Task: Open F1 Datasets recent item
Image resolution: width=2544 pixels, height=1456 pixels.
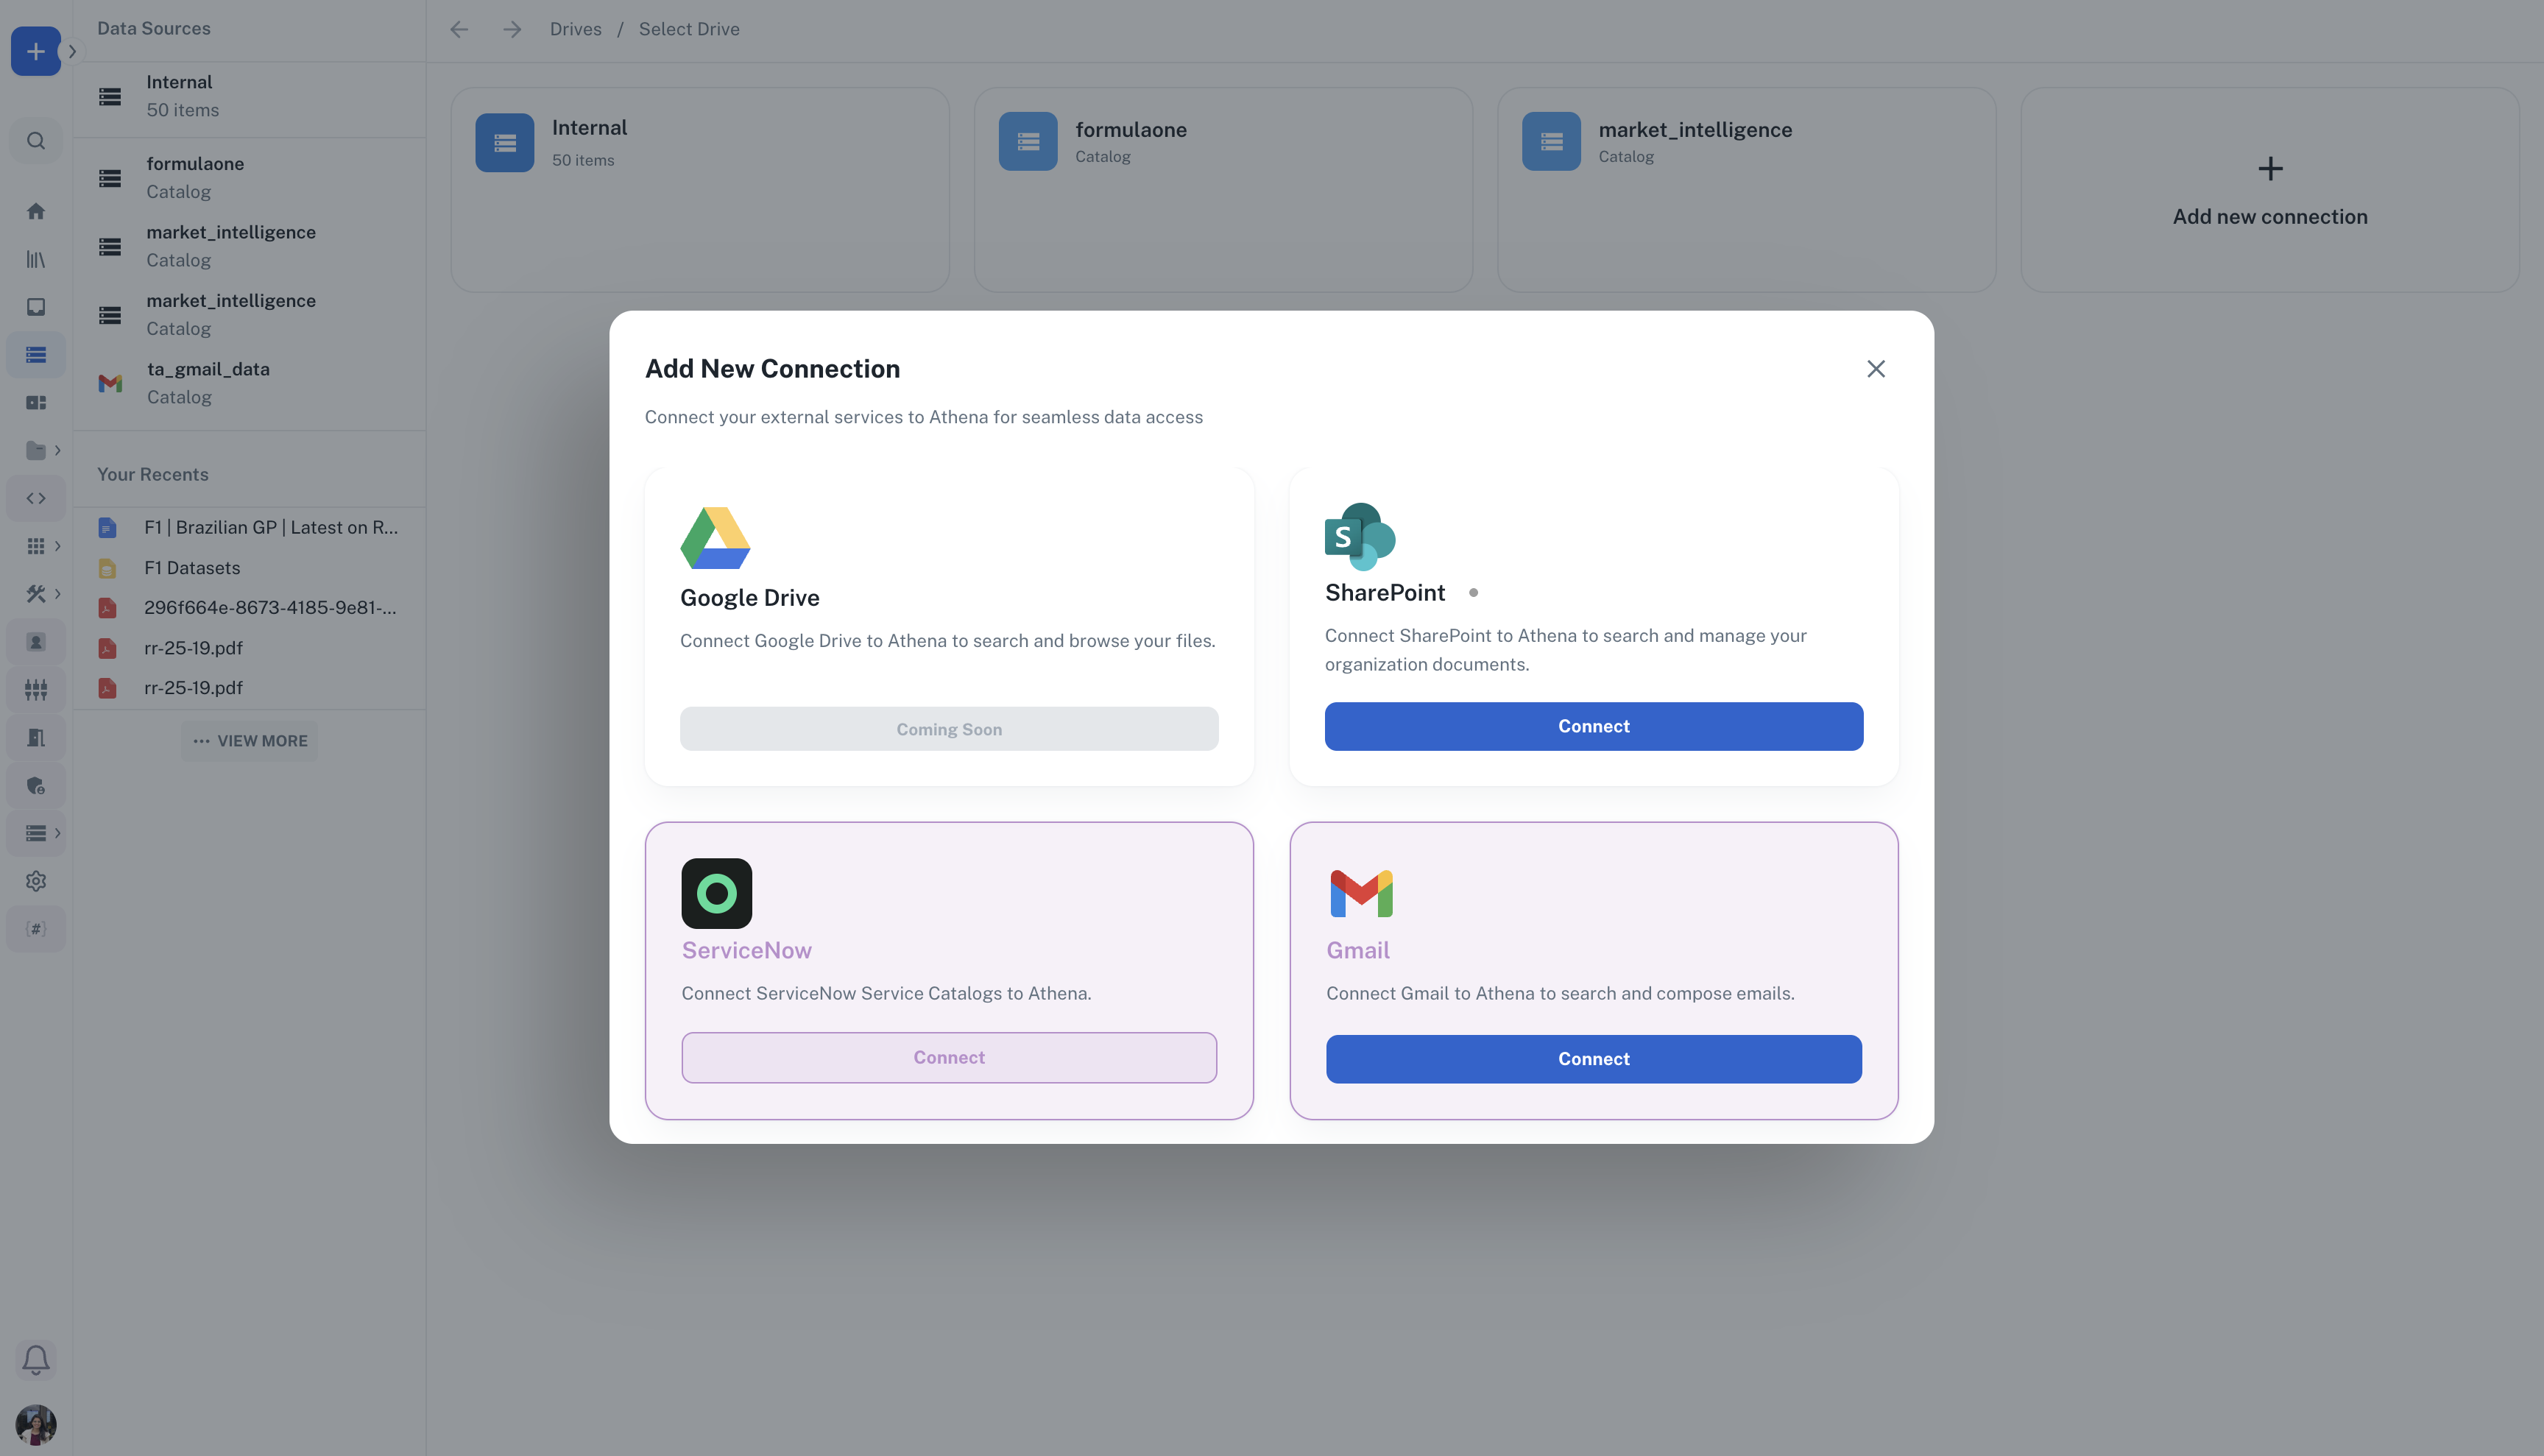Action: (x=192, y=568)
